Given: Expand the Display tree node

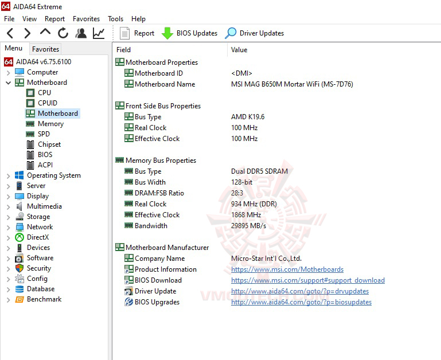Looking at the screenshot, I should coord(9,196).
